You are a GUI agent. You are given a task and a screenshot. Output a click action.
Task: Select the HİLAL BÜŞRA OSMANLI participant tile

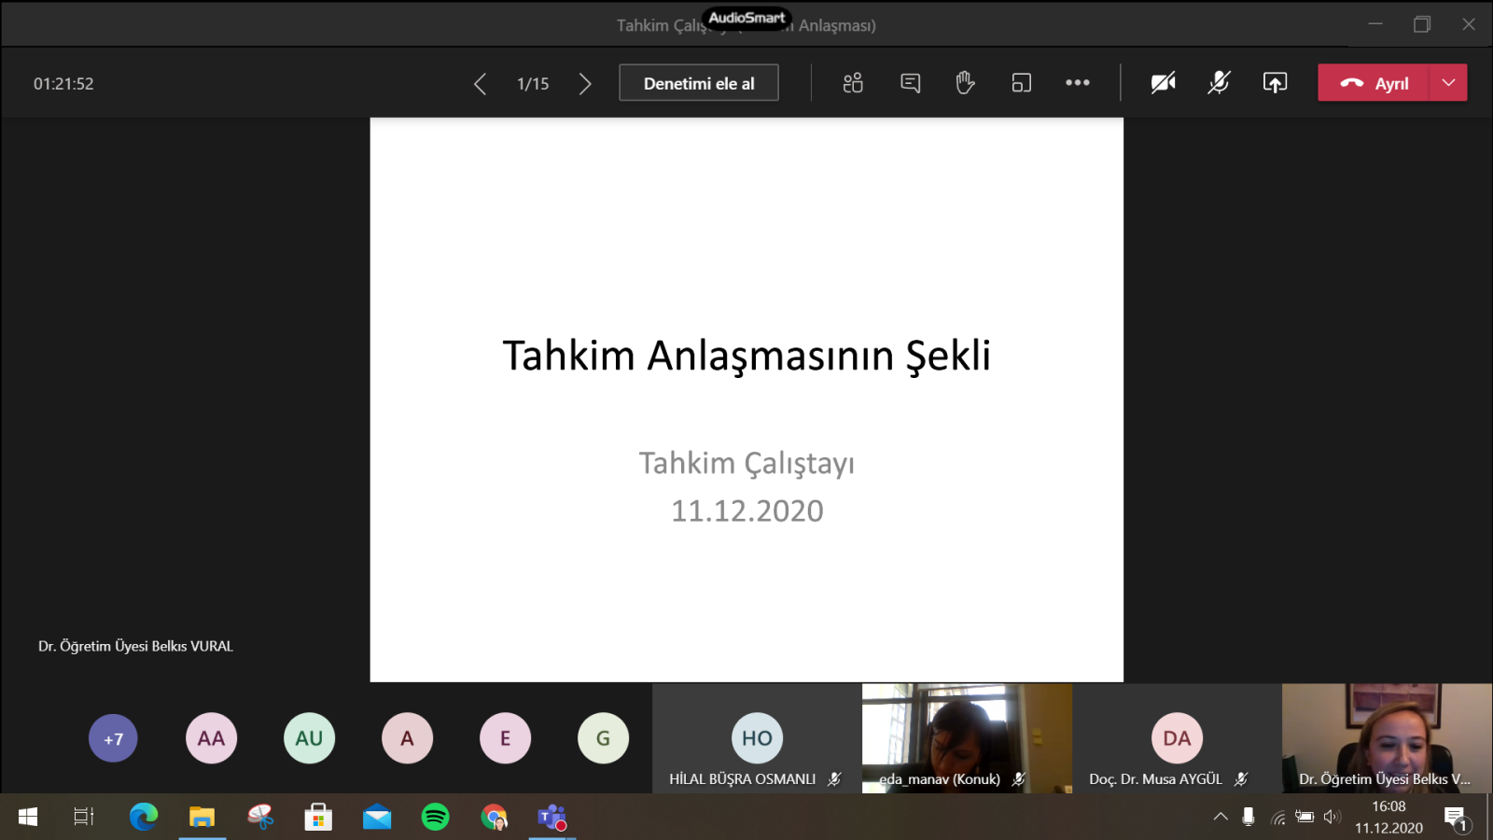[x=757, y=738]
